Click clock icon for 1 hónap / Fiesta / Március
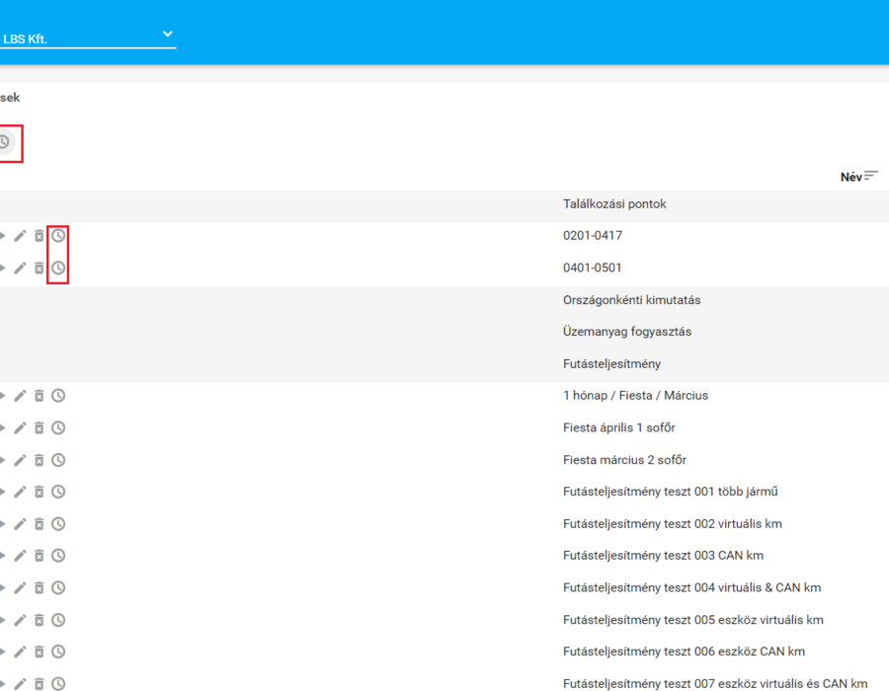889x691 pixels. [x=58, y=396]
